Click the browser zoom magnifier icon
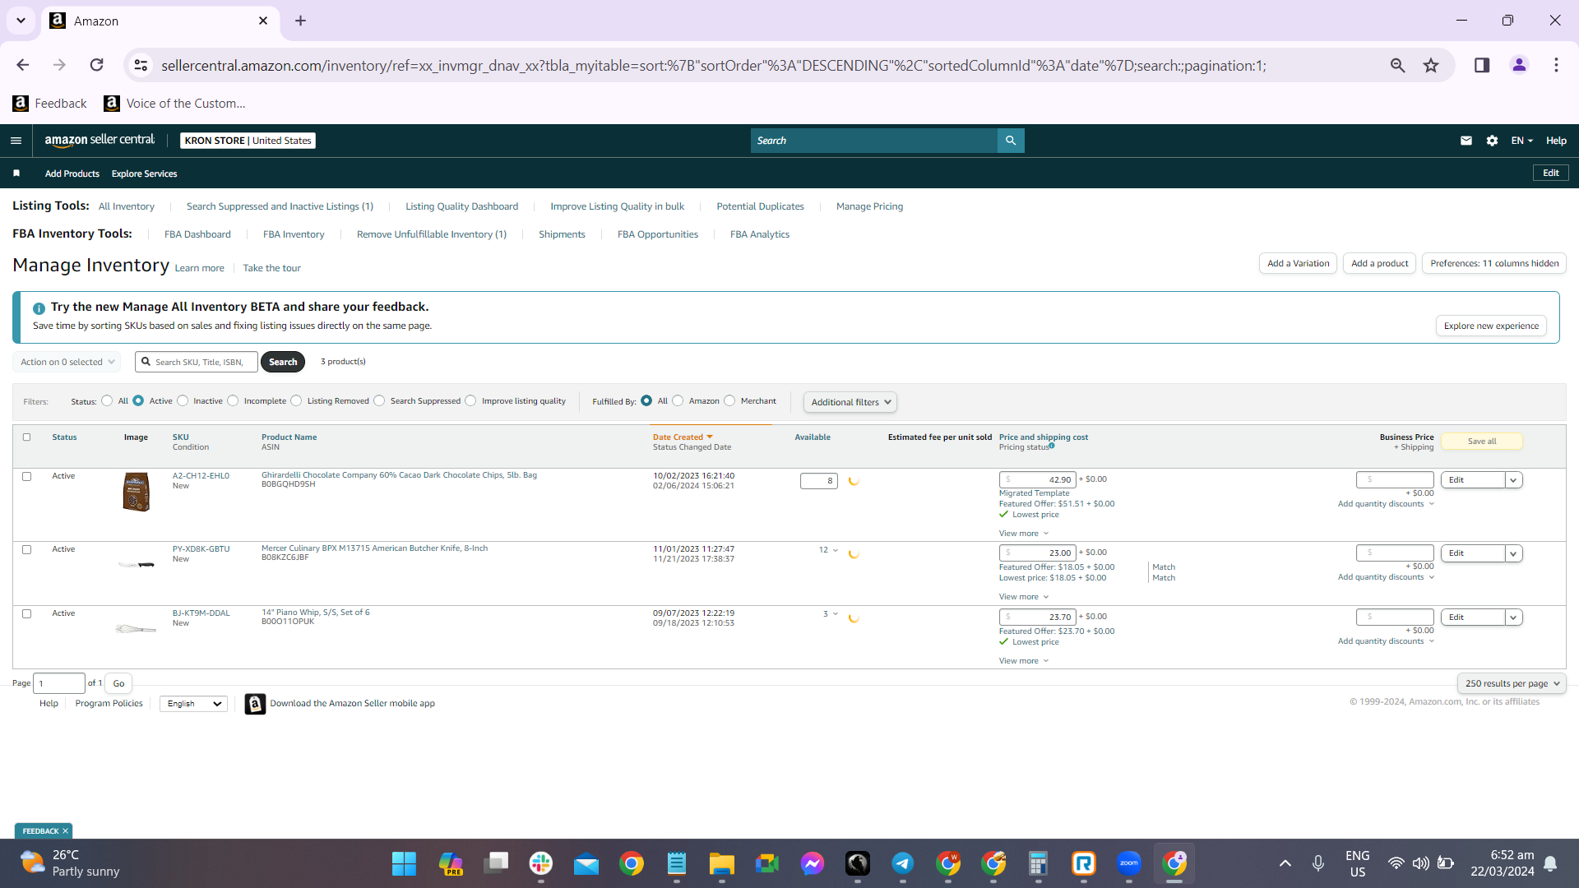The height and width of the screenshot is (888, 1579). pos(1397,65)
